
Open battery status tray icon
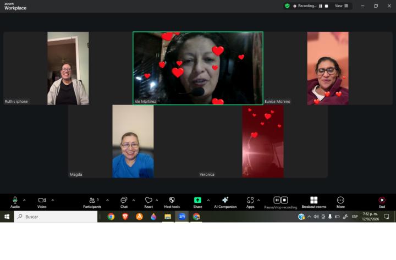337,217
